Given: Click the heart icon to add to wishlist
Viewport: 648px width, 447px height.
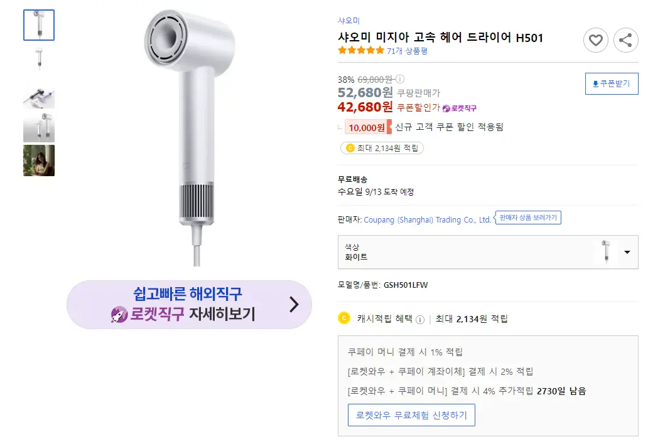Looking at the screenshot, I should pyautogui.click(x=595, y=40).
